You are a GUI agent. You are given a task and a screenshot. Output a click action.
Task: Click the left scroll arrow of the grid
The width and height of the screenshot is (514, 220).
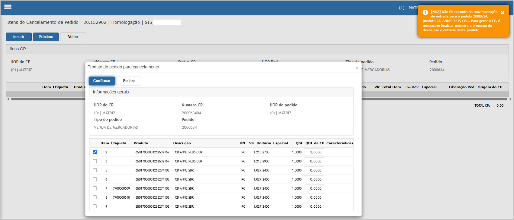point(8,99)
